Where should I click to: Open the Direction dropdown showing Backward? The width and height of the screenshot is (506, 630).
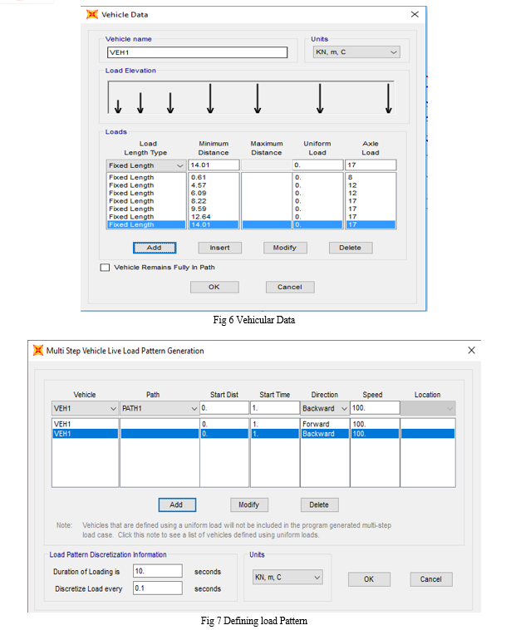tap(325, 408)
